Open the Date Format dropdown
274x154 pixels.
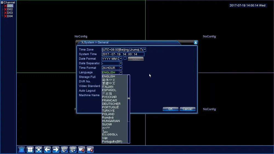click(x=121, y=59)
